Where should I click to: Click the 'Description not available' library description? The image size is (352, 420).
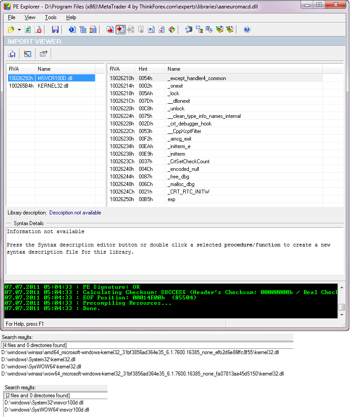[75, 213]
